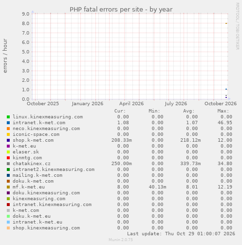Select the neco.kinexmeasuring.com legend label
The image size is (242, 245).
coord(46,129)
